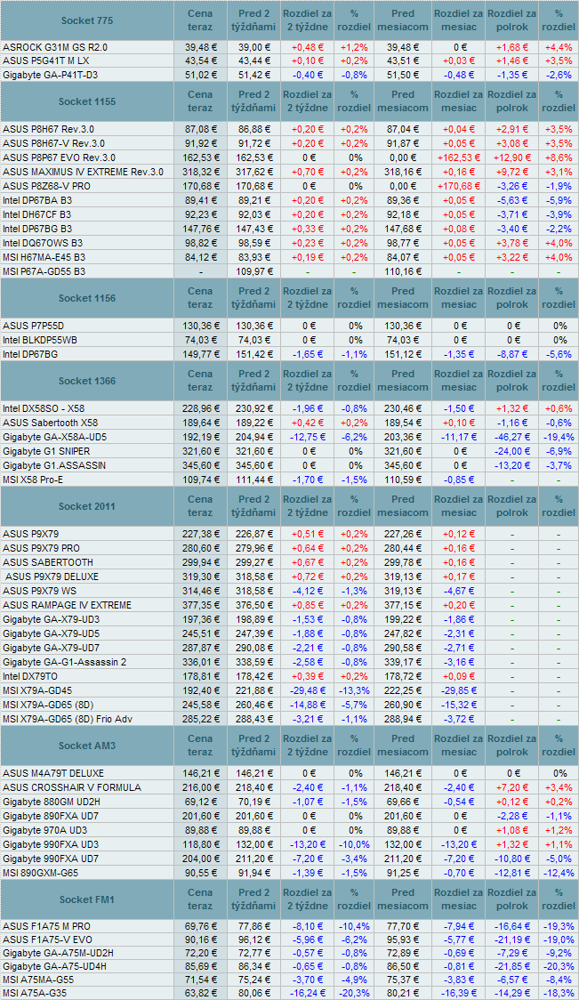
Task: Select the '-19,4%' percent difference cell
Action: click(x=559, y=437)
